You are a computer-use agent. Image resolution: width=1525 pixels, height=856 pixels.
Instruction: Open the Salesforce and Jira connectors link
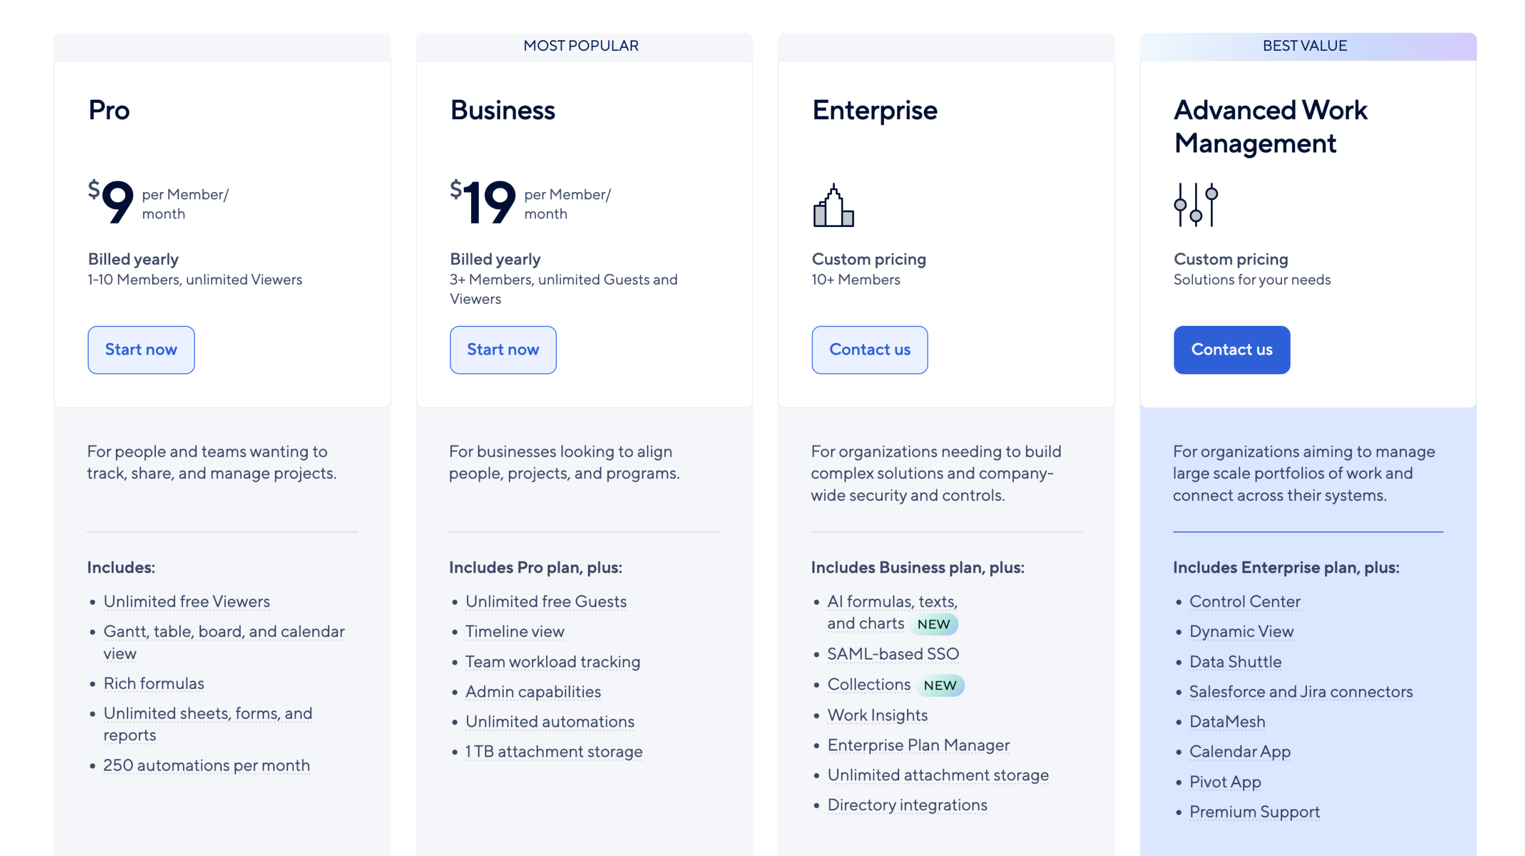point(1301,692)
